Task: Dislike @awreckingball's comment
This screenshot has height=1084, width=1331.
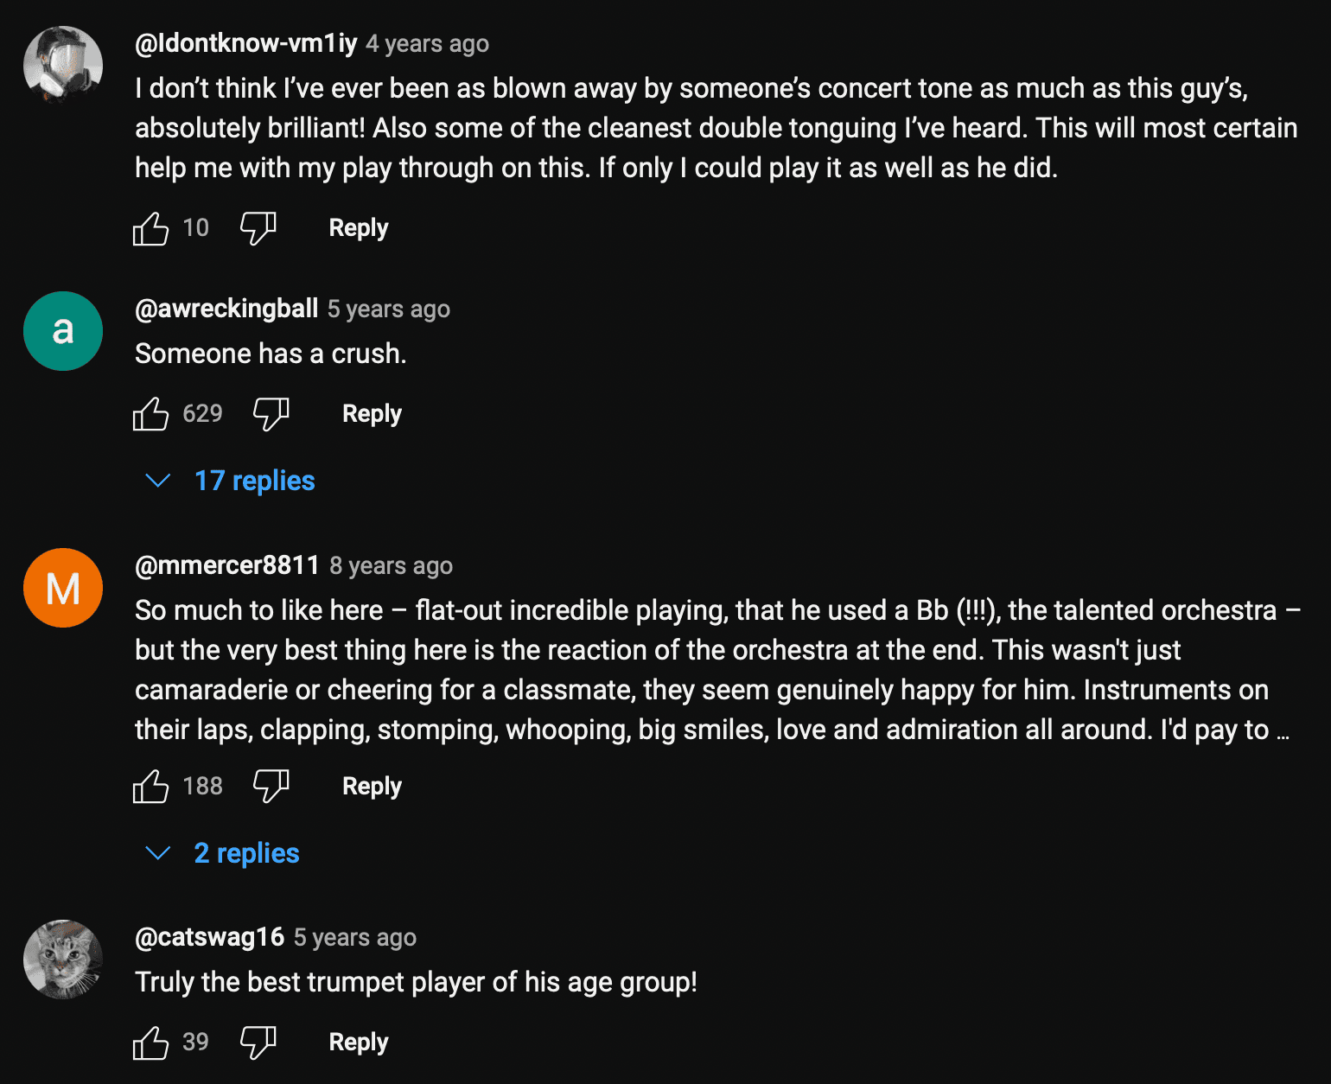Action: pyautogui.click(x=271, y=414)
